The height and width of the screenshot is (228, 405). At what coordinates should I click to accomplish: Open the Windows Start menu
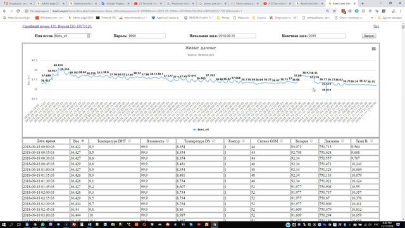coord(4,225)
